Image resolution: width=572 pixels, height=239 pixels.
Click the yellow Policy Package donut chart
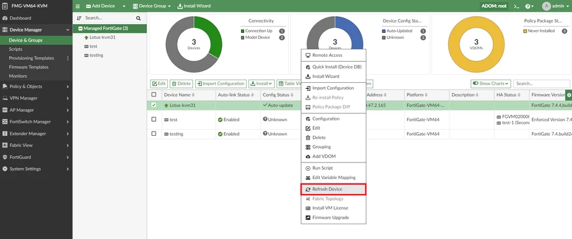tap(476, 44)
